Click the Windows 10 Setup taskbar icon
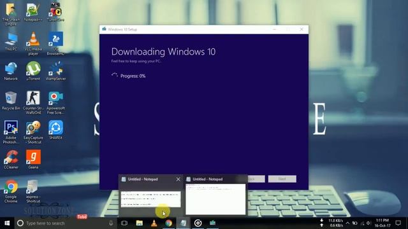 coord(212,223)
